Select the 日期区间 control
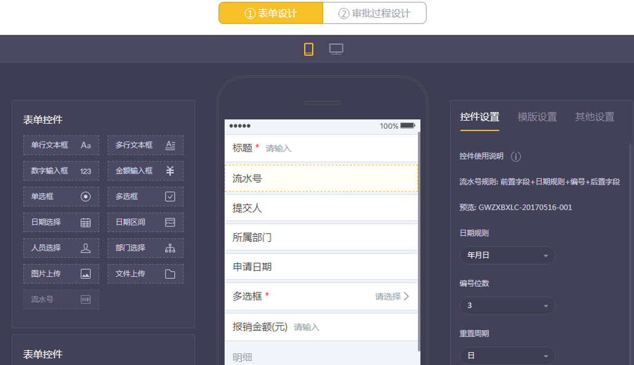 pos(145,222)
